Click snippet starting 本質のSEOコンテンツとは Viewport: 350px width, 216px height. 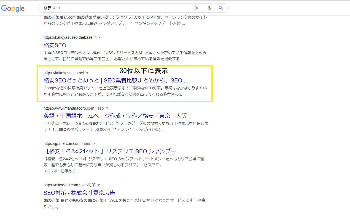[125, 56]
